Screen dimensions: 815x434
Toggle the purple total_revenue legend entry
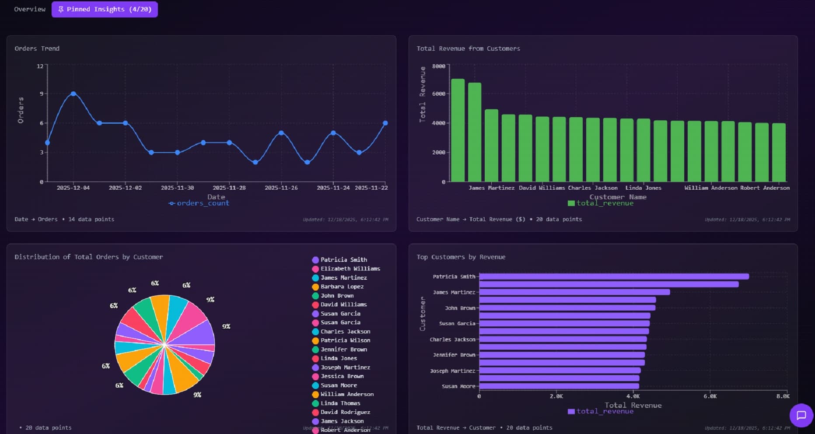[x=601, y=411]
